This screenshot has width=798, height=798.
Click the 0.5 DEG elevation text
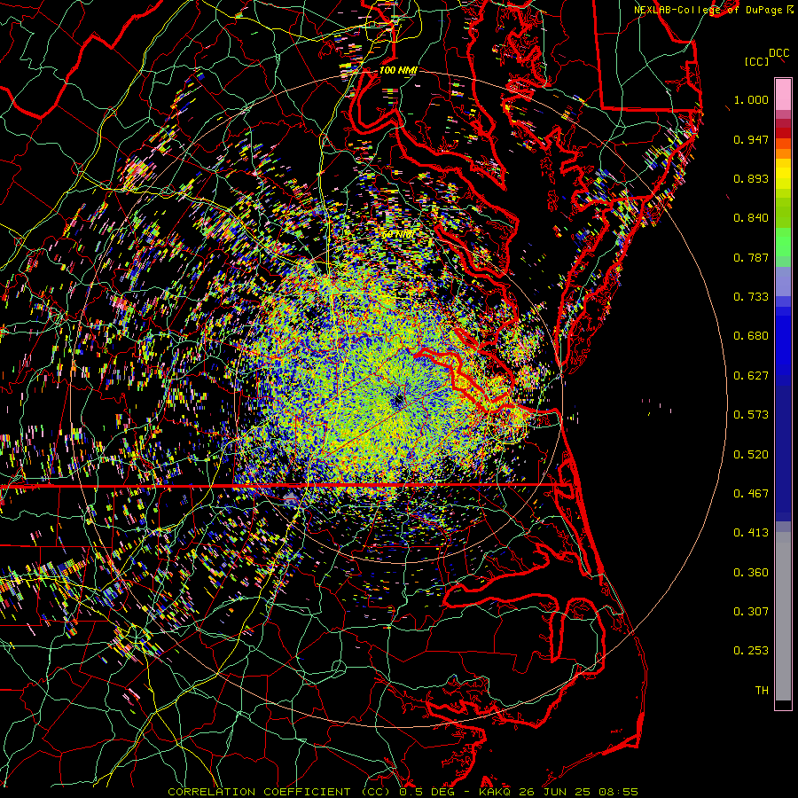point(426,792)
